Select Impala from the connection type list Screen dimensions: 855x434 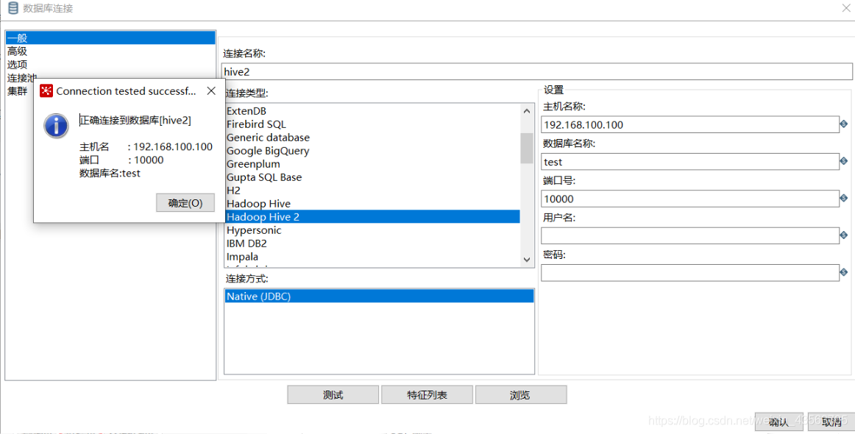tap(243, 256)
